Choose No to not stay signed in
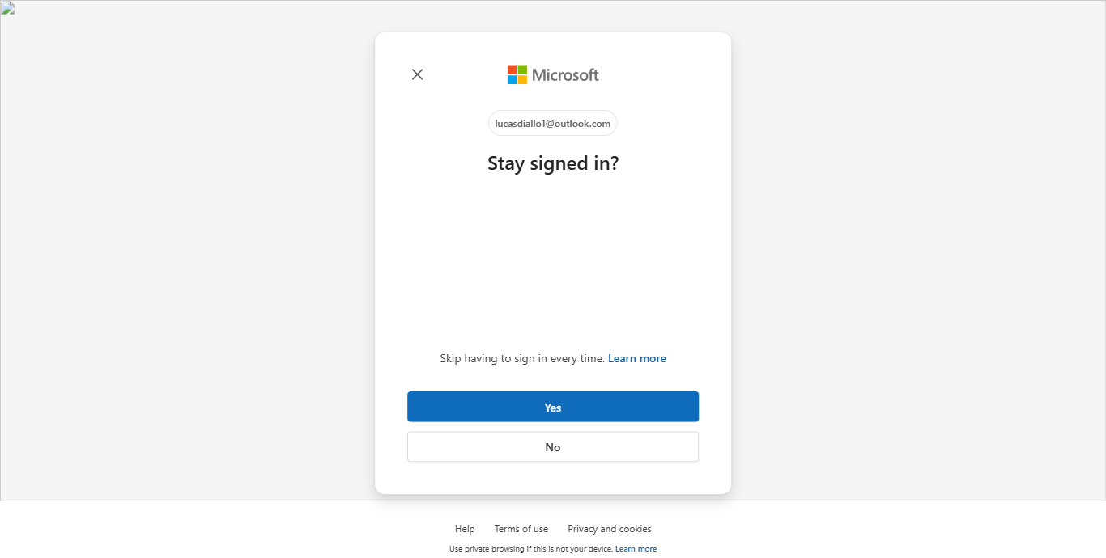The width and height of the screenshot is (1106, 558). 553,446
